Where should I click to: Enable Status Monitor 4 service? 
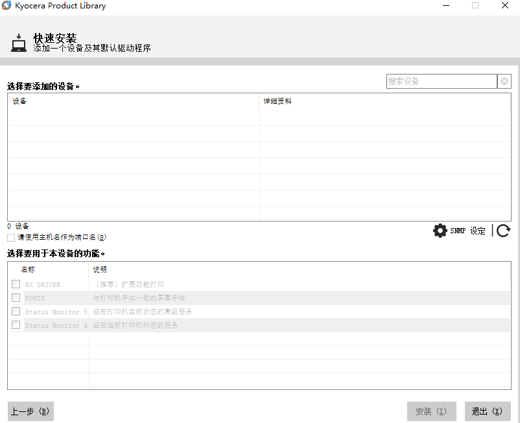coord(16,325)
